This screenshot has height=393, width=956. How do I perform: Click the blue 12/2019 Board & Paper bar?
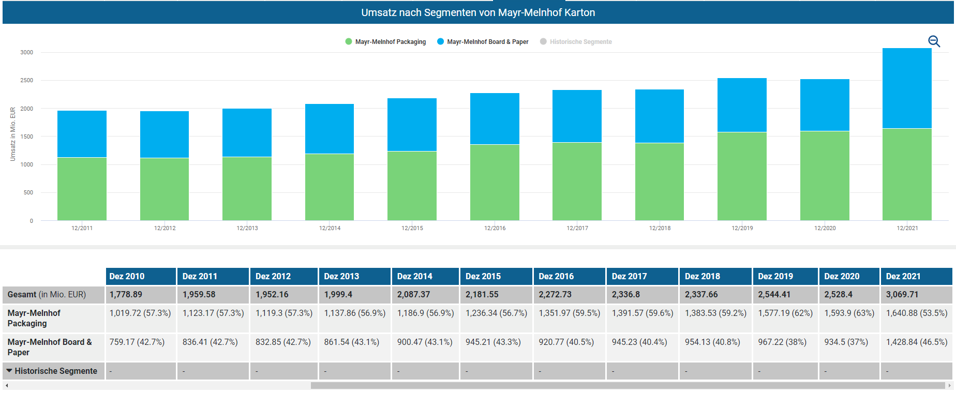(x=742, y=105)
